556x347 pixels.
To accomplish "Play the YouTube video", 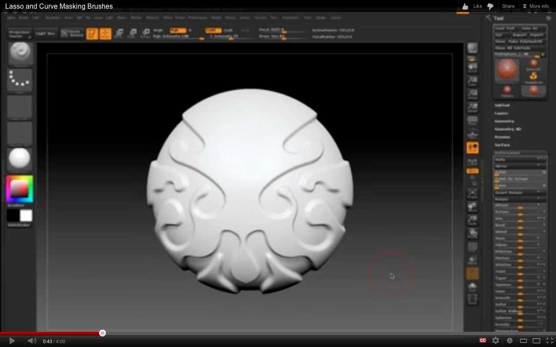I will pos(12,341).
